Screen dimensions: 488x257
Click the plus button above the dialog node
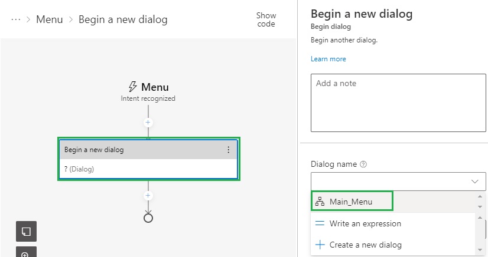click(148, 123)
